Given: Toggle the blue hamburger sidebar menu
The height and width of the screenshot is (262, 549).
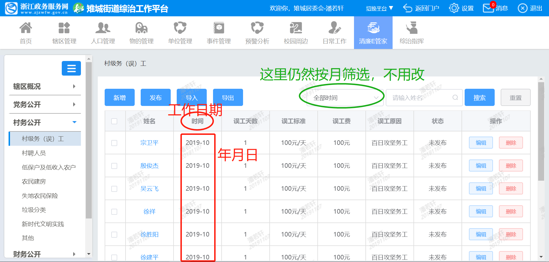Looking at the screenshot, I should click(x=71, y=68).
